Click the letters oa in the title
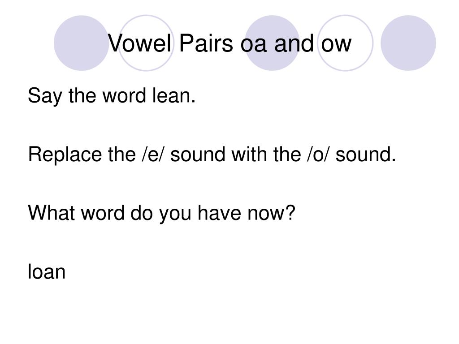459x344 pixels. click(254, 44)
